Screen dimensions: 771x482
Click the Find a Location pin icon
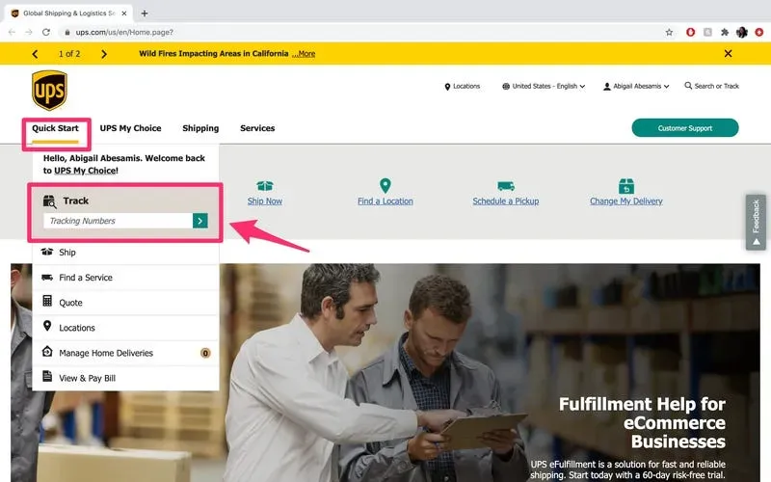click(x=385, y=185)
